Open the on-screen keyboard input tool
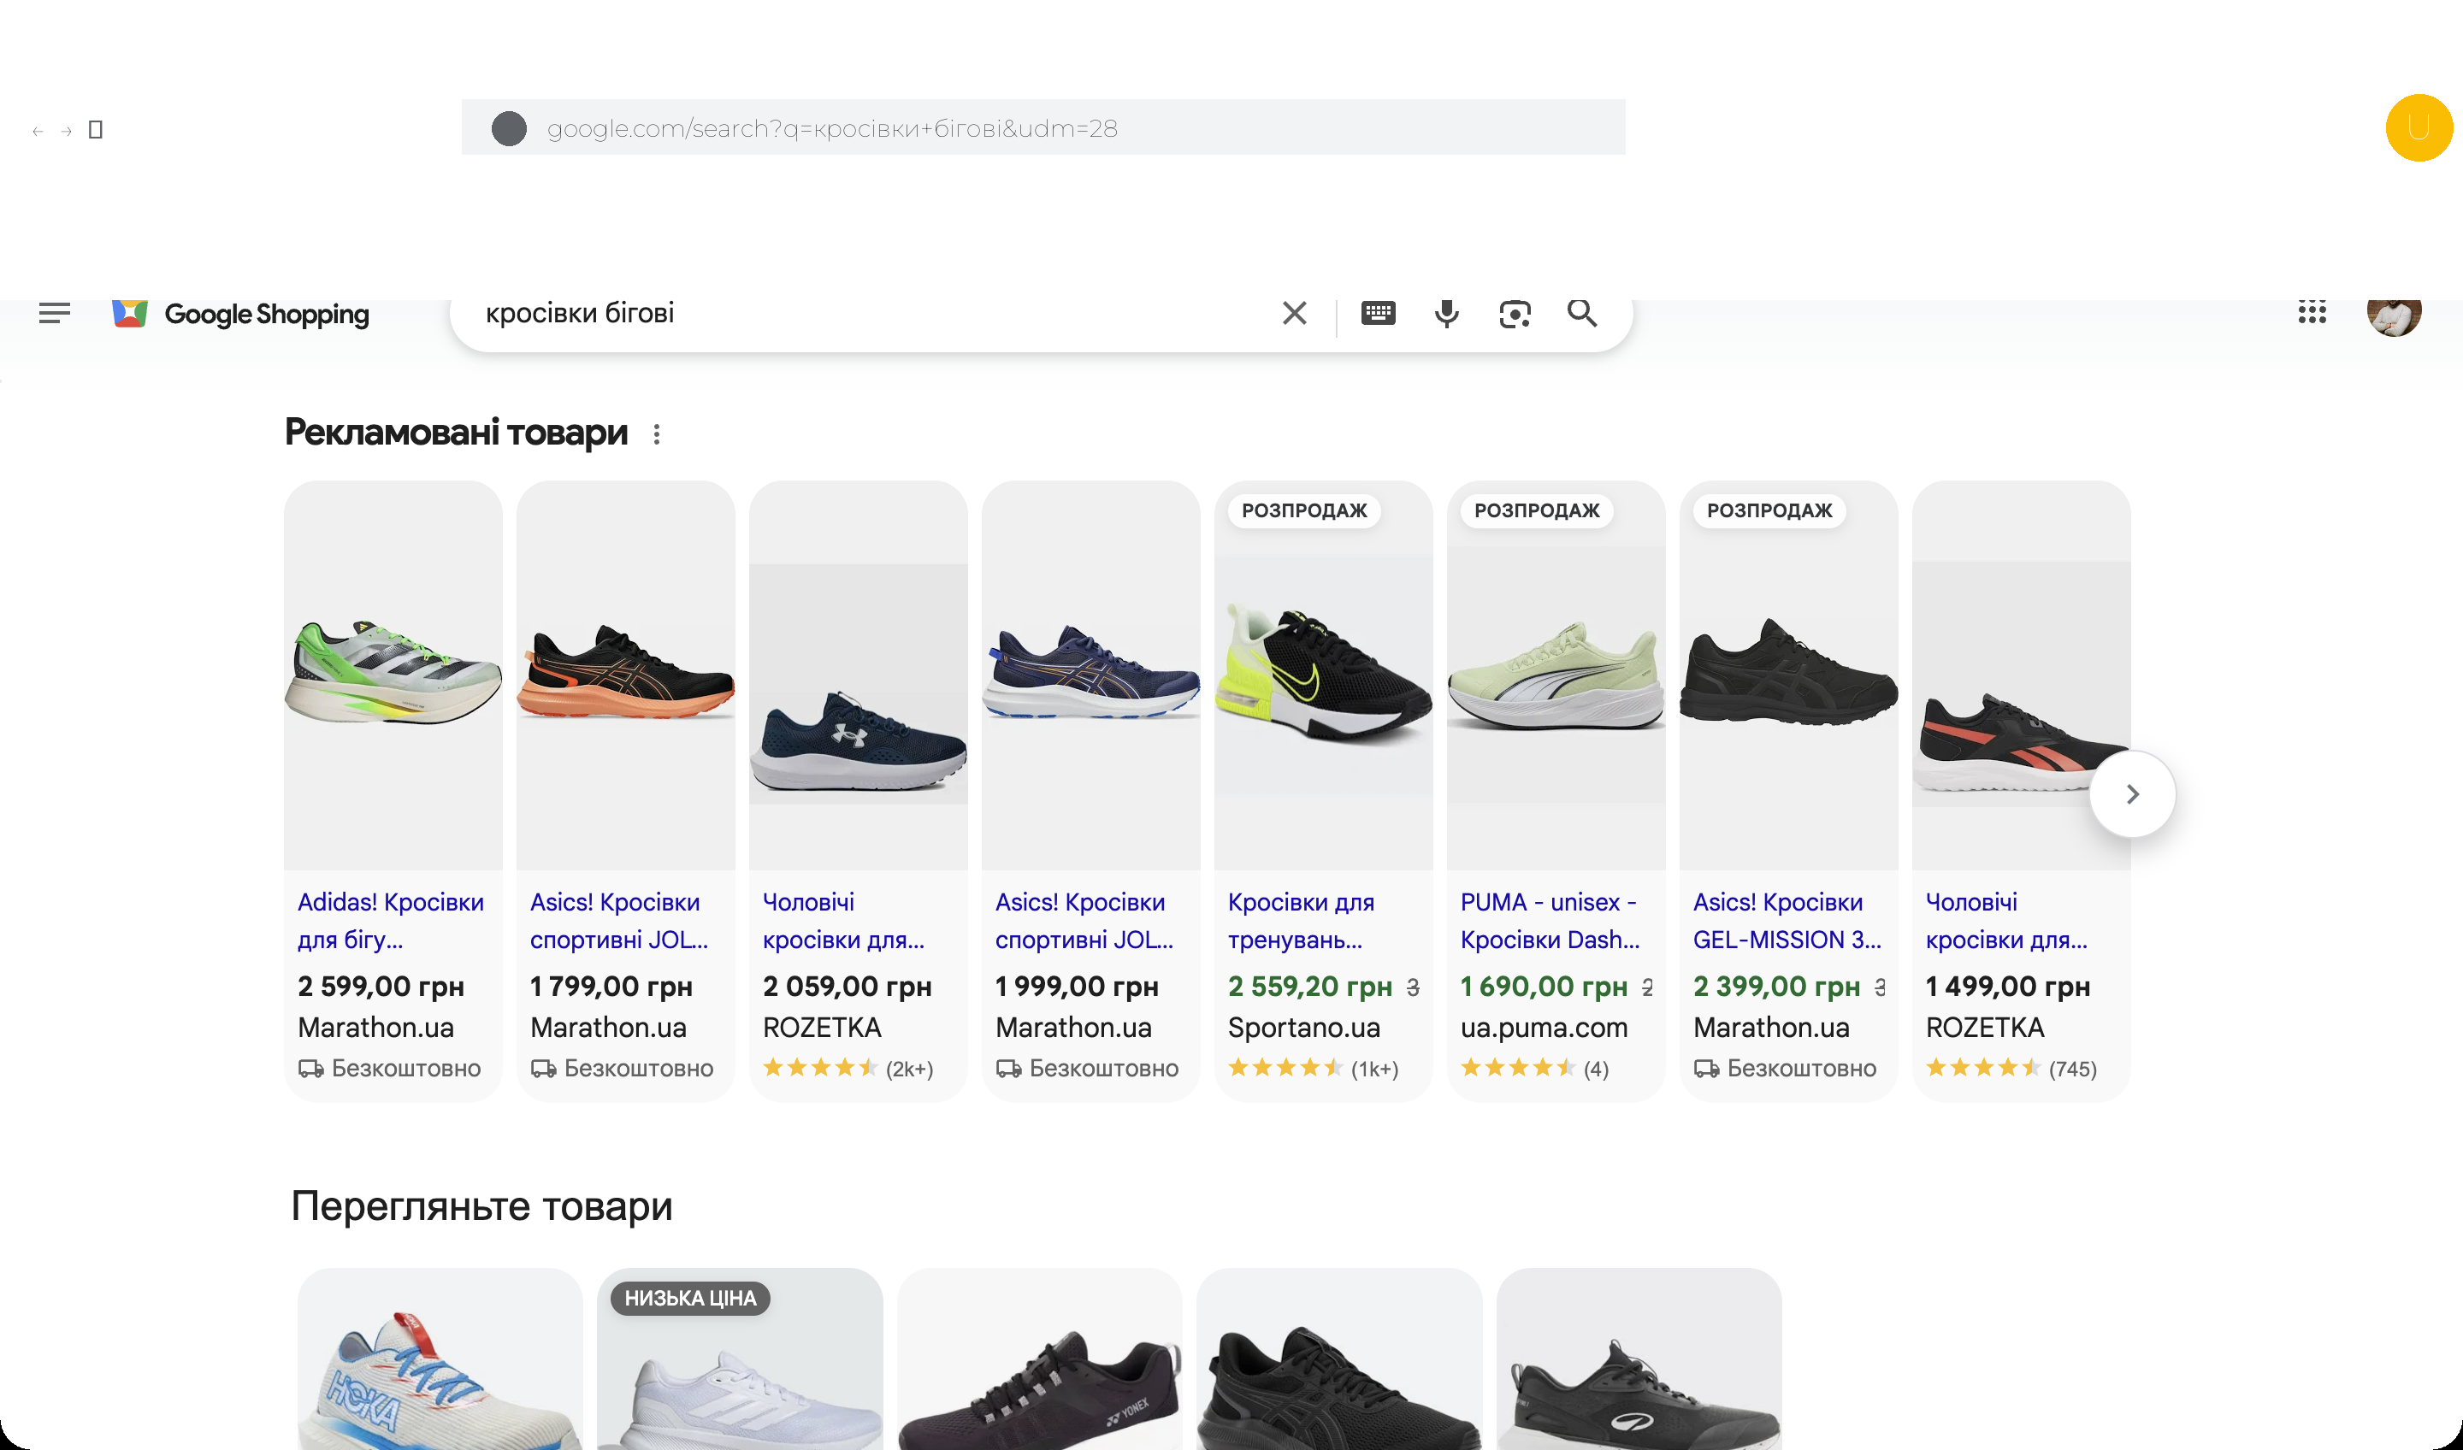2463x1450 pixels. coord(1378,313)
